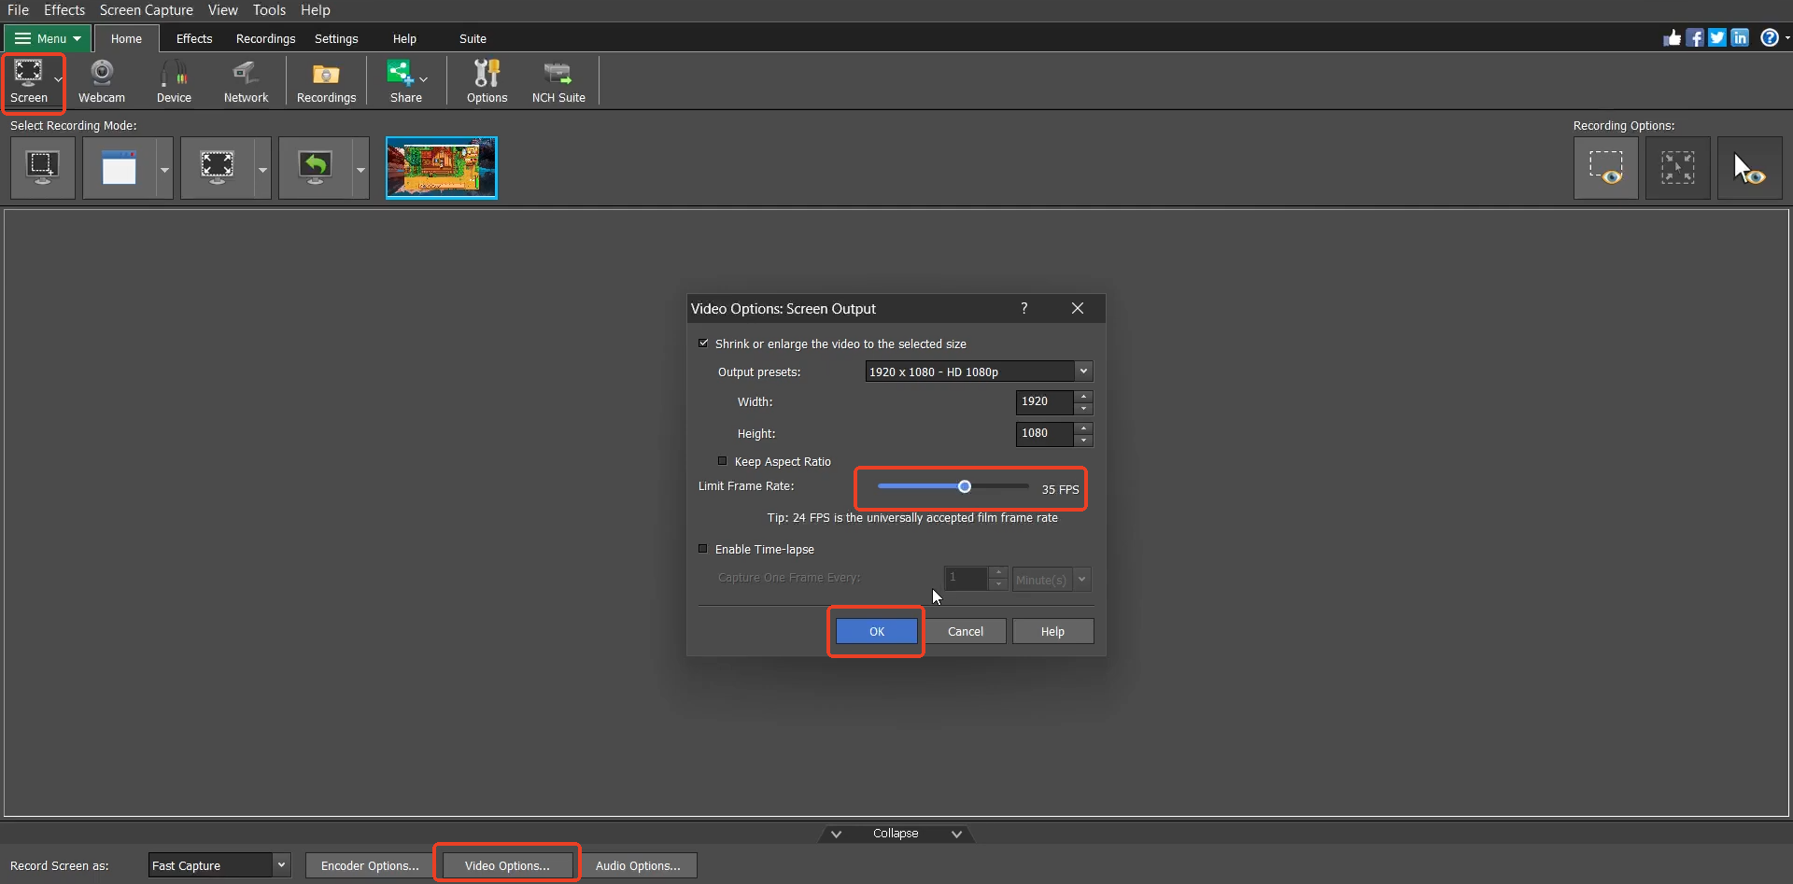Open Options toolbox icon

(487, 81)
